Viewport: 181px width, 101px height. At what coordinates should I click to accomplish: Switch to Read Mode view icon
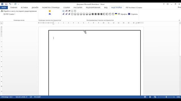point(145,97)
